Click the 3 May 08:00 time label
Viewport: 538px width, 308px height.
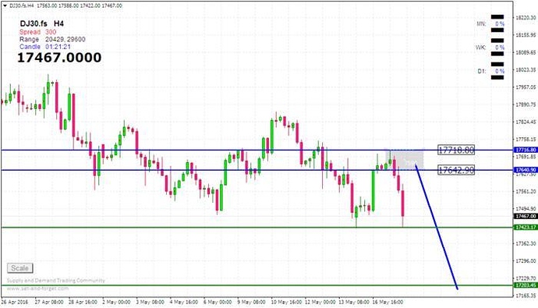[x=150, y=303]
